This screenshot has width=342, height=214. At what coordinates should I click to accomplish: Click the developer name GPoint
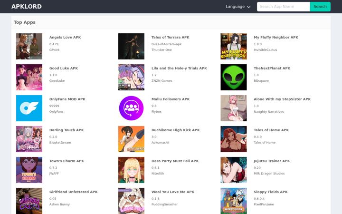click(x=54, y=50)
